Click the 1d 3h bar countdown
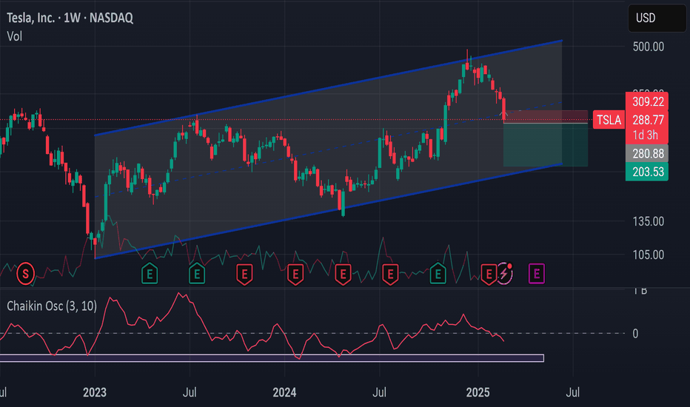Screen dimensions: 690x407 pyautogui.click(x=646, y=135)
